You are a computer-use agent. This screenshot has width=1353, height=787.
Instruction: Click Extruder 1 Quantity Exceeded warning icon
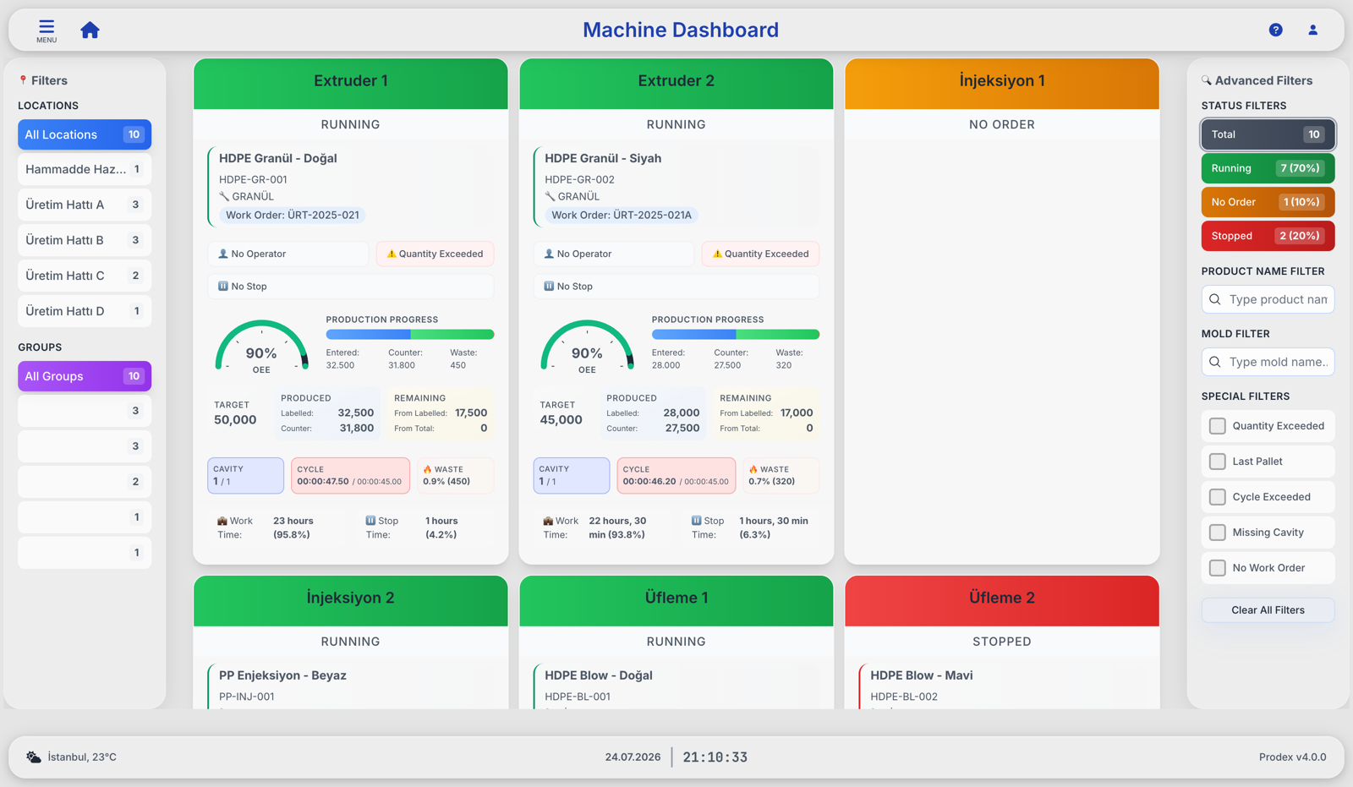tap(392, 254)
